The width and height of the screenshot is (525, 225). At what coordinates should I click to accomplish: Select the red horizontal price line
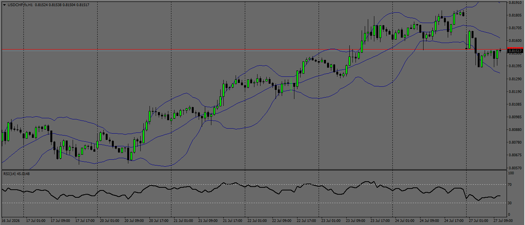pyautogui.click(x=254, y=50)
